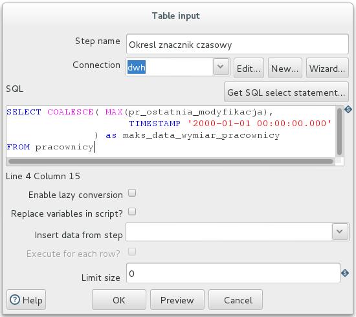Image resolution: width=356 pixels, height=317 pixels.
Task: Click the timestamp literal '2000-01-01 00:00:00.000'
Action: (260, 124)
